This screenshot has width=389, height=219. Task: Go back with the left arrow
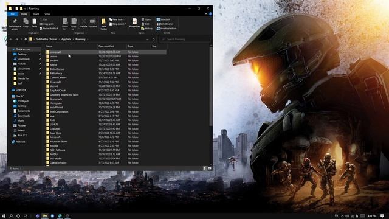pos(11,39)
